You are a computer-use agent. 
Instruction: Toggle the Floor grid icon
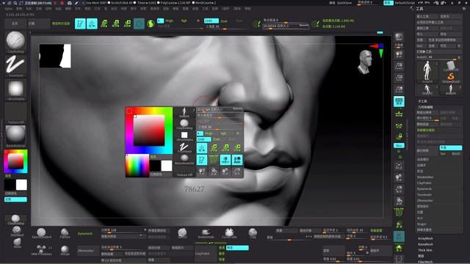[399, 114]
